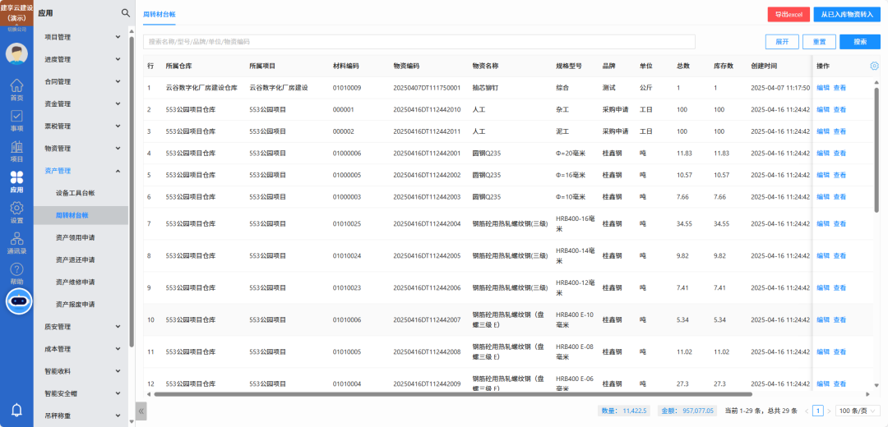Open the 通讯录 contacts icon
The width and height of the screenshot is (888, 427).
(16, 242)
